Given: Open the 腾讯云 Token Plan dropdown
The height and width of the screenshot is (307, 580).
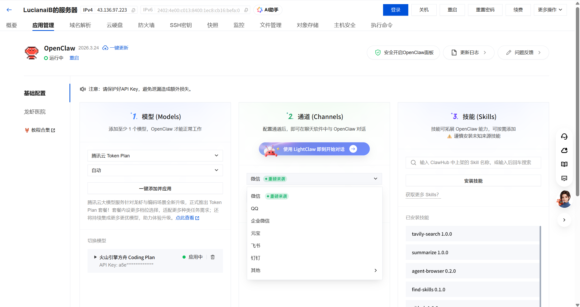Looking at the screenshot, I should coord(155,156).
